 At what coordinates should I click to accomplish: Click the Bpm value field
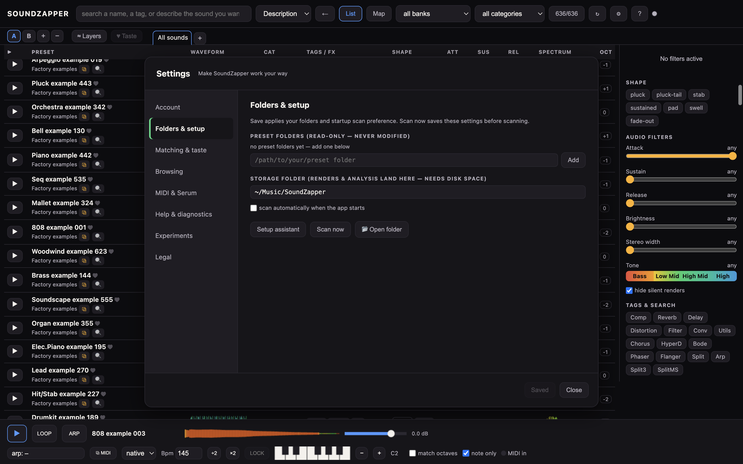[189, 453]
